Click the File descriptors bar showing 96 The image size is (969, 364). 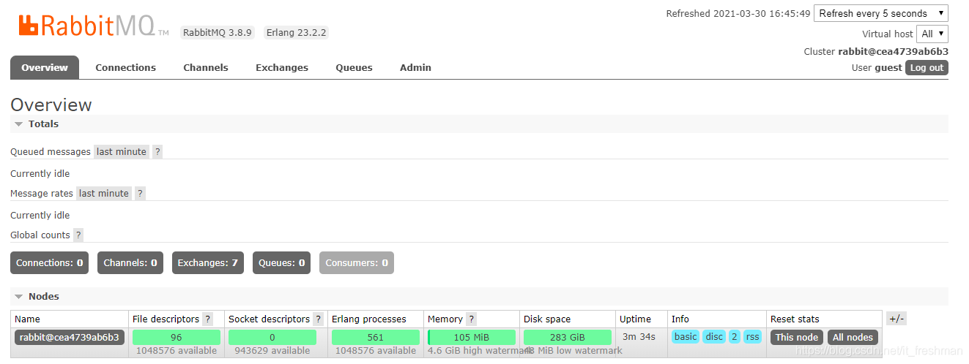(177, 337)
